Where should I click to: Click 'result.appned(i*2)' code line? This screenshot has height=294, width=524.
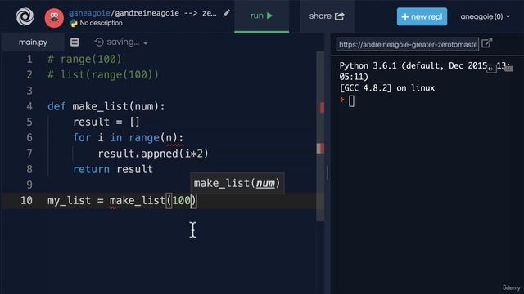click(153, 154)
